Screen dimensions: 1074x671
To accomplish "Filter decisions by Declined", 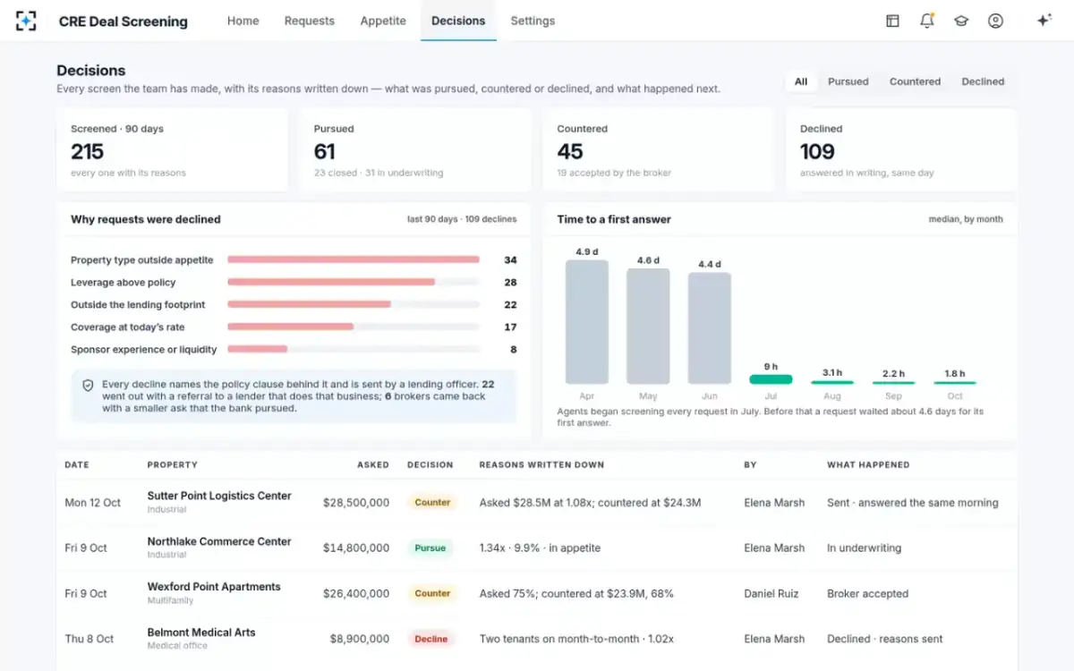I will 983,81.
